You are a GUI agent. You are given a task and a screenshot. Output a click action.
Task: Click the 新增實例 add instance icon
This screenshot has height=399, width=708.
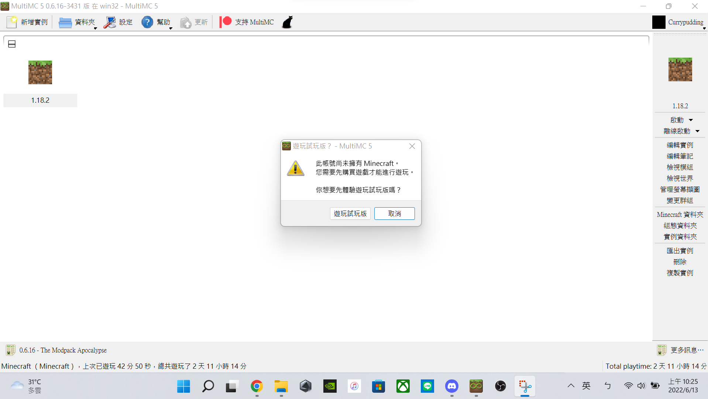[x=12, y=22]
